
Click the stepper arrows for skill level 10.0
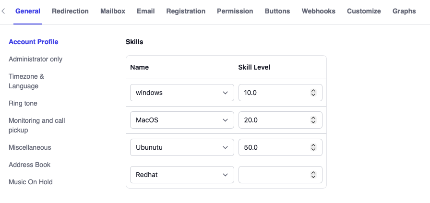click(313, 93)
